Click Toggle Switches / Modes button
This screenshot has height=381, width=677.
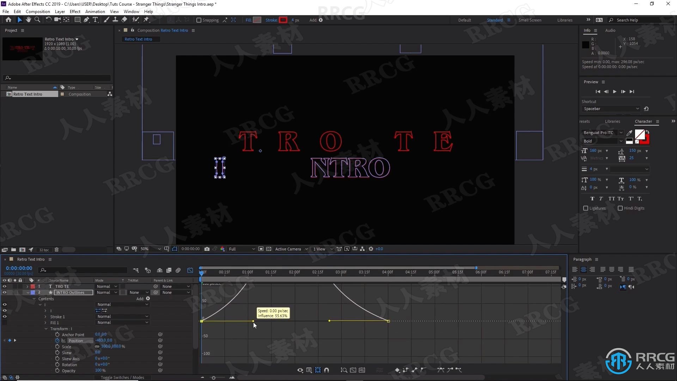(122, 377)
